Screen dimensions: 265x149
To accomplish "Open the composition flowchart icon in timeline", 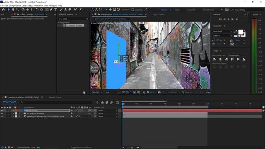I will click(x=96, y=103).
